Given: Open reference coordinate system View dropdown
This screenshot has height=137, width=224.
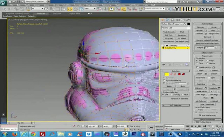Looking at the screenshot, I should pyautogui.click(x=90, y=9).
